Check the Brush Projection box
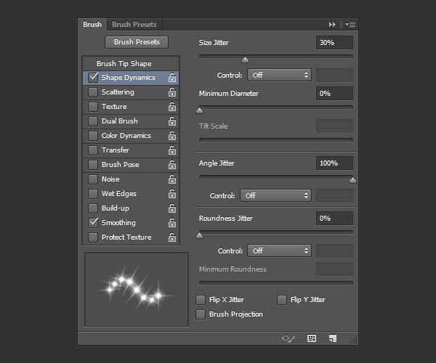Screen dimensions: 436x363 pyautogui.click(x=201, y=314)
